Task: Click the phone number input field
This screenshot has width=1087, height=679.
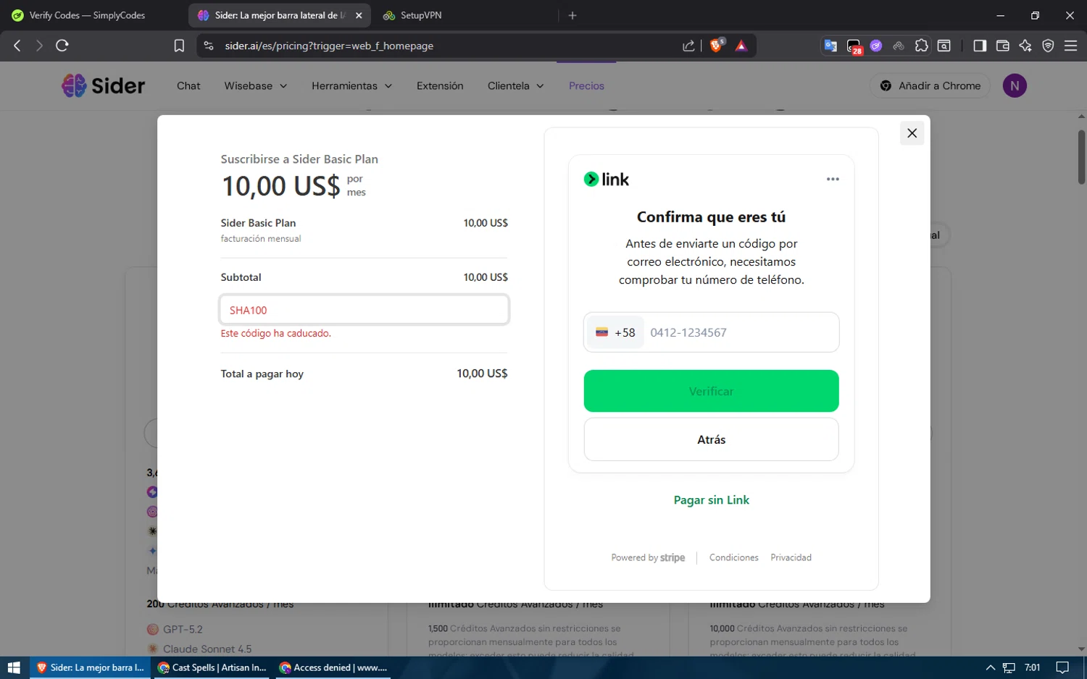Action: tap(741, 332)
